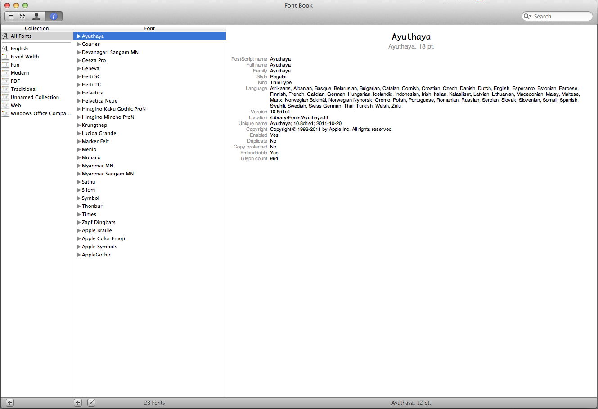The width and height of the screenshot is (598, 409).
Task: Zoom the Font Book window with green button
Action: [25, 5]
